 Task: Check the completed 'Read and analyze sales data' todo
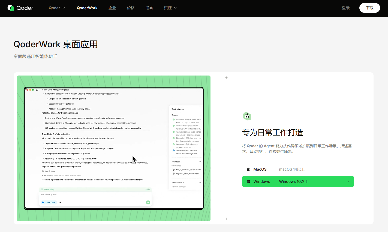pos(174,120)
